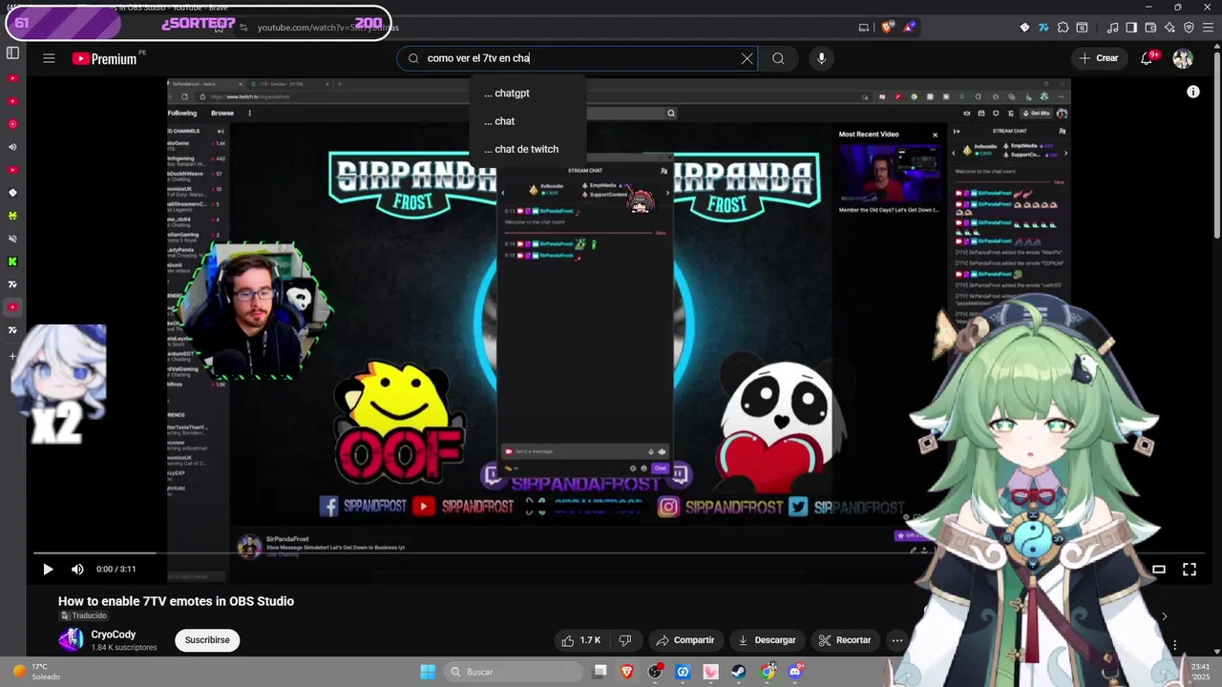Enter fullscreen video mode

coord(1190,570)
